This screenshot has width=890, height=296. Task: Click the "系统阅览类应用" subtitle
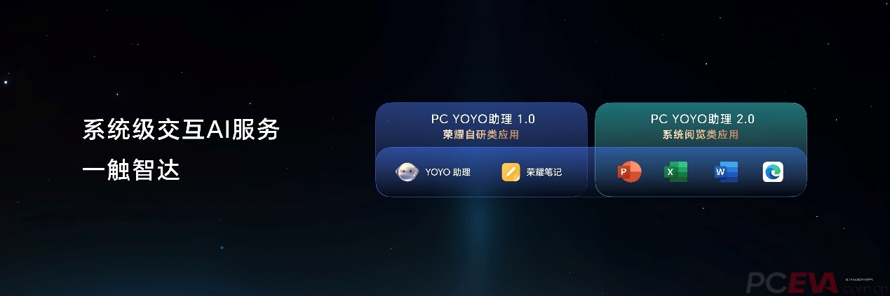click(x=701, y=134)
